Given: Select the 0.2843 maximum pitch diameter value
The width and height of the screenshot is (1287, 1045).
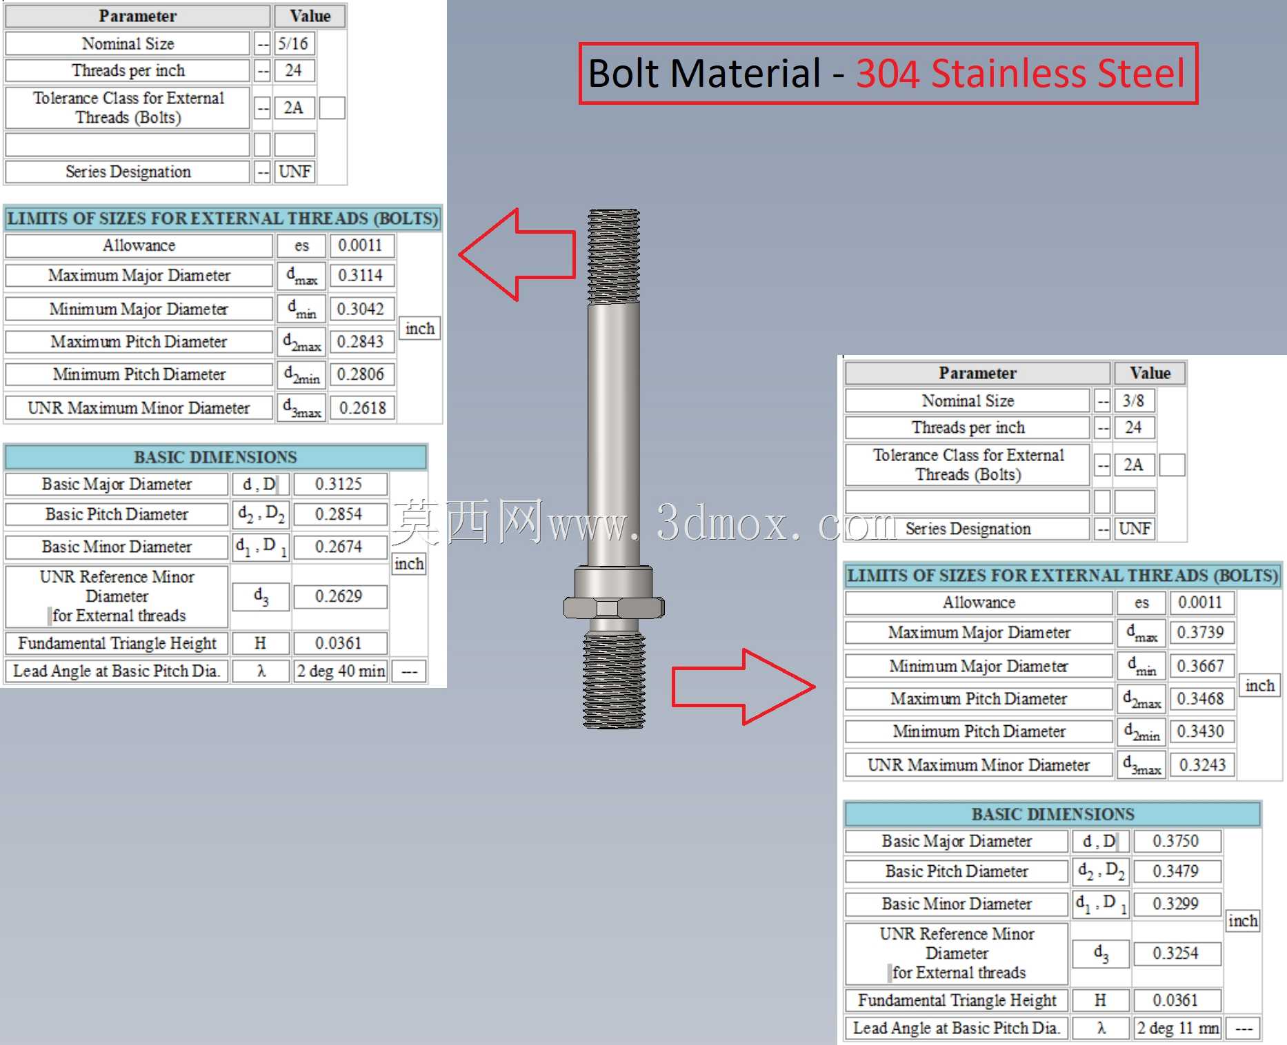Looking at the screenshot, I should point(361,341).
